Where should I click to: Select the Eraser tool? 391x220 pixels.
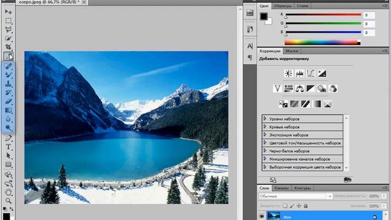(8, 101)
